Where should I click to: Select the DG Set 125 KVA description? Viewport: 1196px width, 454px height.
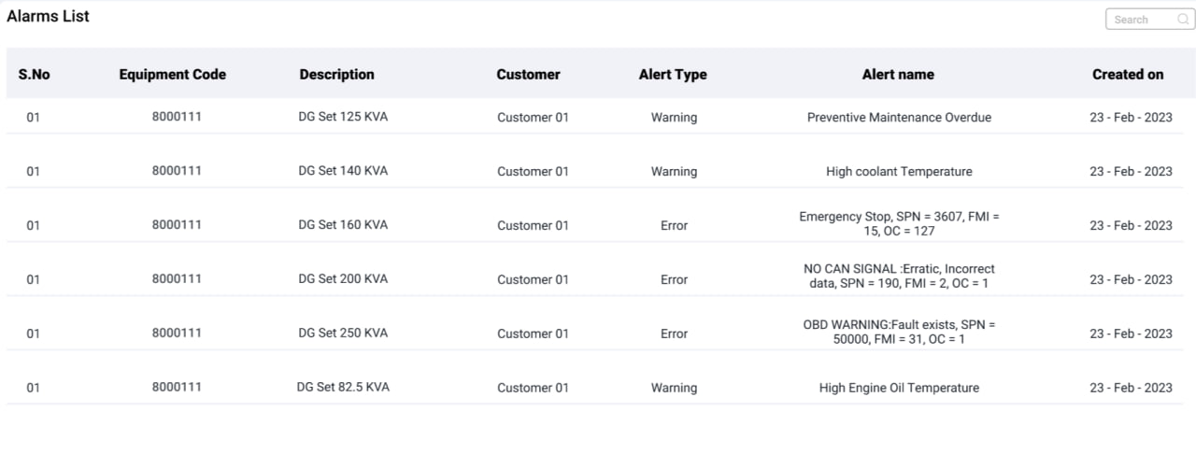[x=343, y=117]
